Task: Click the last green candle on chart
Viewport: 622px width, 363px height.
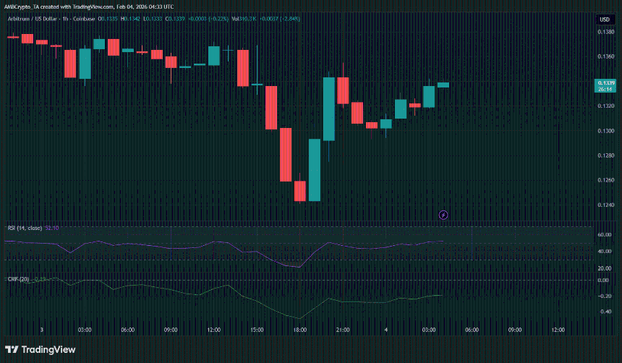Action: point(443,85)
